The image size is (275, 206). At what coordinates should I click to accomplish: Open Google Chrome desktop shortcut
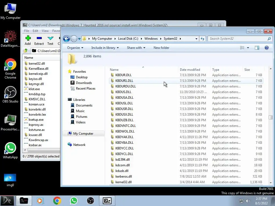pyautogui.click(x=10, y=69)
